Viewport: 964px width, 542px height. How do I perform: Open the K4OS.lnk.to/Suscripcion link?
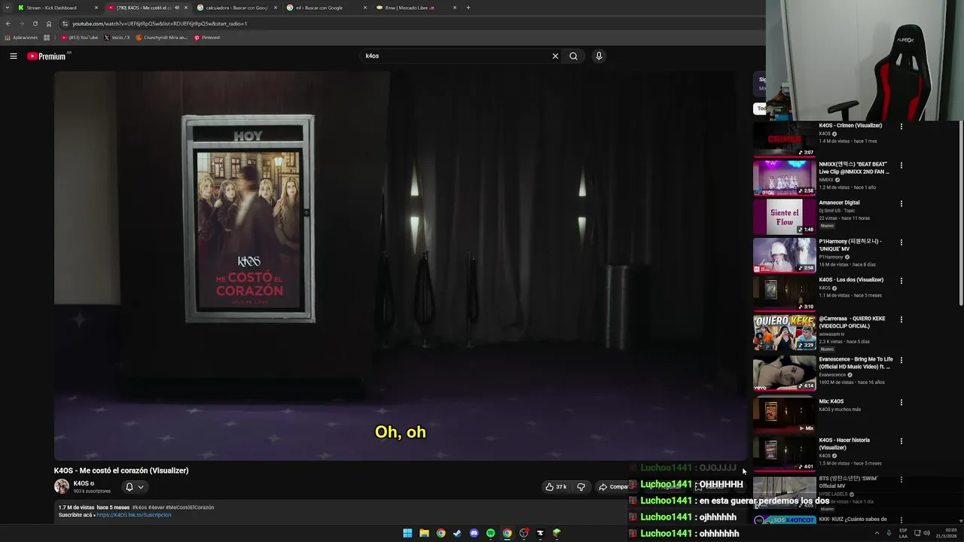click(134, 515)
